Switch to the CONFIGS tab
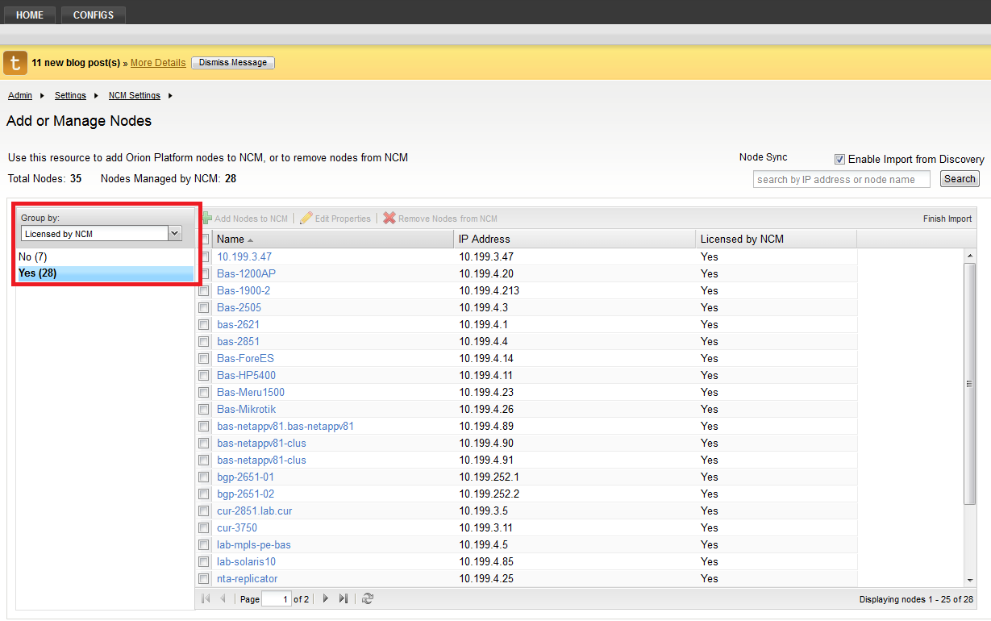 coord(93,14)
